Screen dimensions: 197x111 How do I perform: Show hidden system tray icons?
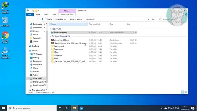pos(162,108)
